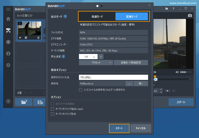Decrease time value with down stepper arrow

click(x=161, y=92)
